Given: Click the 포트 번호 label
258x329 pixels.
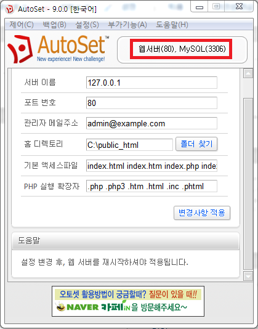Looking at the screenshot, I should [40, 102].
